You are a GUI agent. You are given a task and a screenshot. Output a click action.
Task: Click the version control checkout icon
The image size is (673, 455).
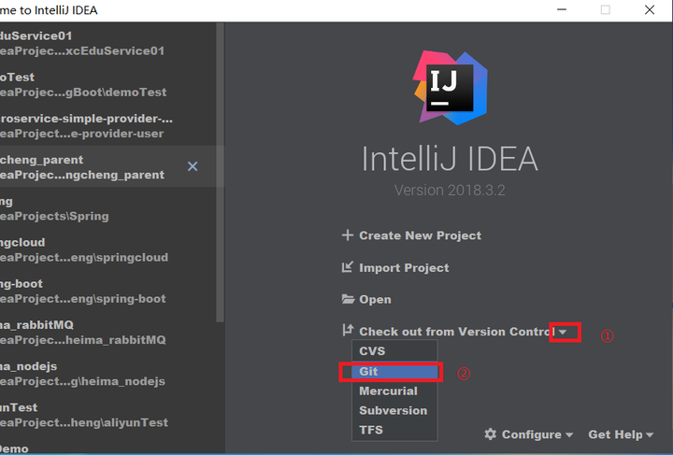tap(347, 330)
